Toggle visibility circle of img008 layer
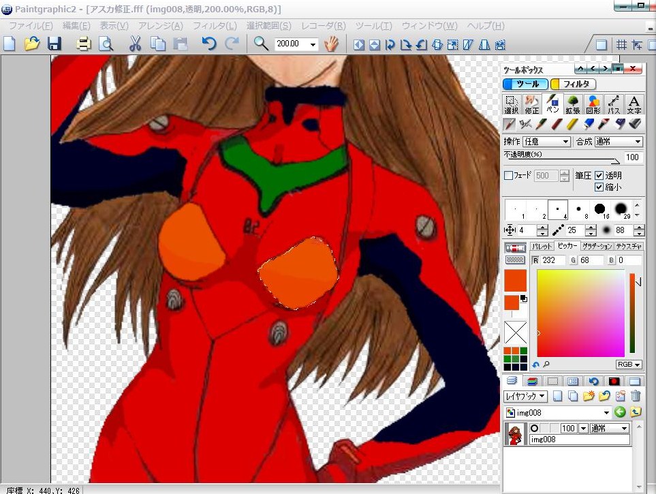This screenshot has height=494, width=656. click(x=534, y=429)
